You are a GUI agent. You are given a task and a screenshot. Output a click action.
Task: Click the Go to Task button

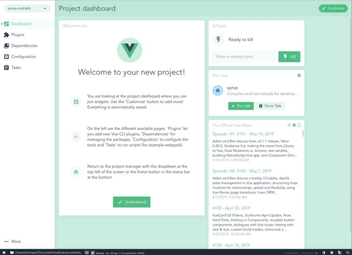pos(270,106)
